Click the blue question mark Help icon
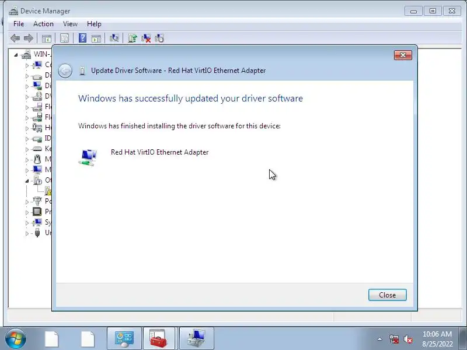Viewport: 467px width, 350px height. [82, 38]
